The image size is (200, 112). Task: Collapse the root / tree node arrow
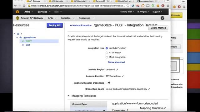pos(14,34)
